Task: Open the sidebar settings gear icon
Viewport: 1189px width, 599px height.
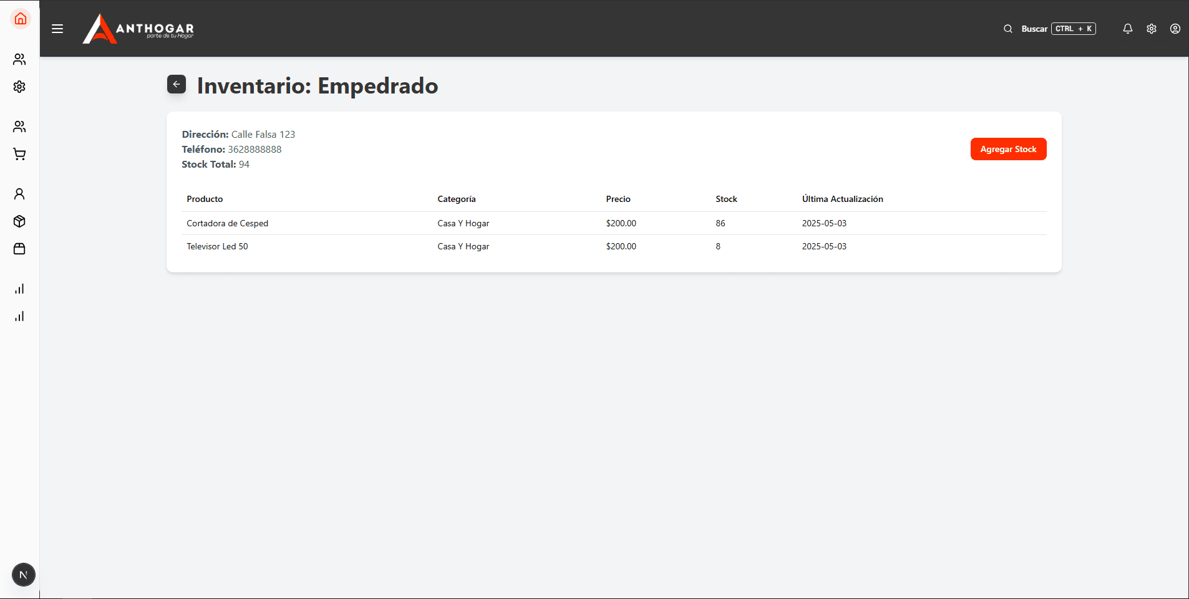Action: click(19, 87)
